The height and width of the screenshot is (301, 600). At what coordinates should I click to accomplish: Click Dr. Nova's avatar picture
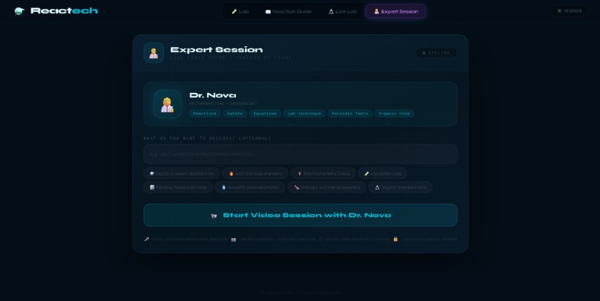pos(167,104)
